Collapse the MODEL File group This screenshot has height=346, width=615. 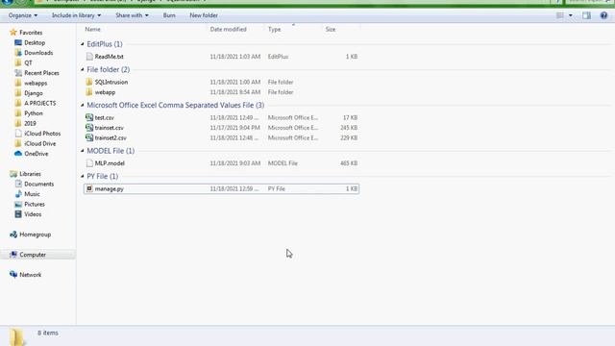pyautogui.click(x=83, y=151)
